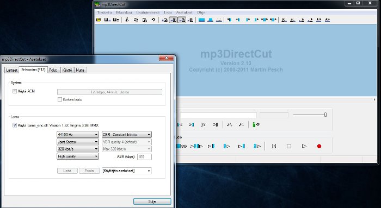Screen dimensions: 381x208
Task: Click the green bars reset icon
Action: click(256, 124)
